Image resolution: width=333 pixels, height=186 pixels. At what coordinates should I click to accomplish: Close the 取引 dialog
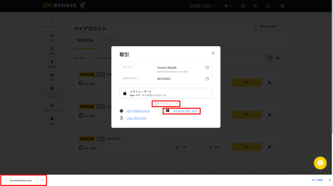click(x=213, y=53)
